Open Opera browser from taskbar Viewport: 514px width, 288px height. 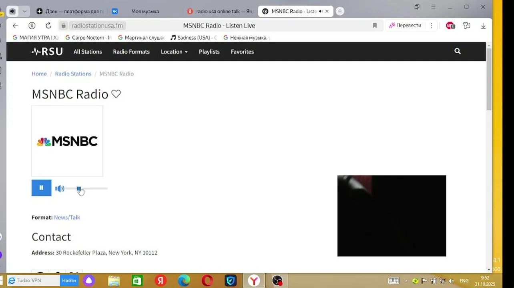207,281
